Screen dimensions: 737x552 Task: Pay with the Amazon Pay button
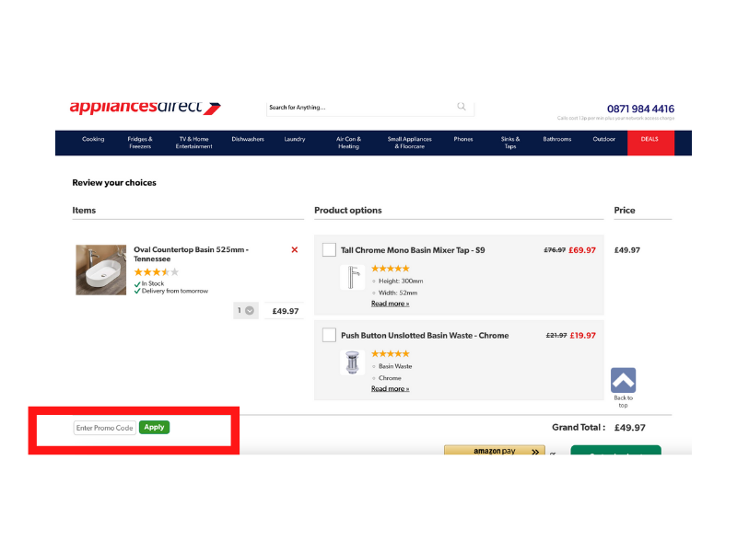pyautogui.click(x=494, y=452)
